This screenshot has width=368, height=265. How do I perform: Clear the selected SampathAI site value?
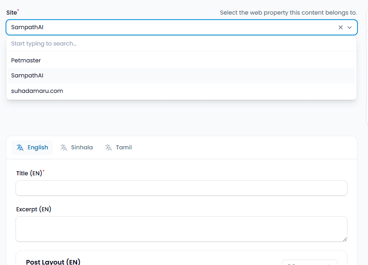coord(341,27)
